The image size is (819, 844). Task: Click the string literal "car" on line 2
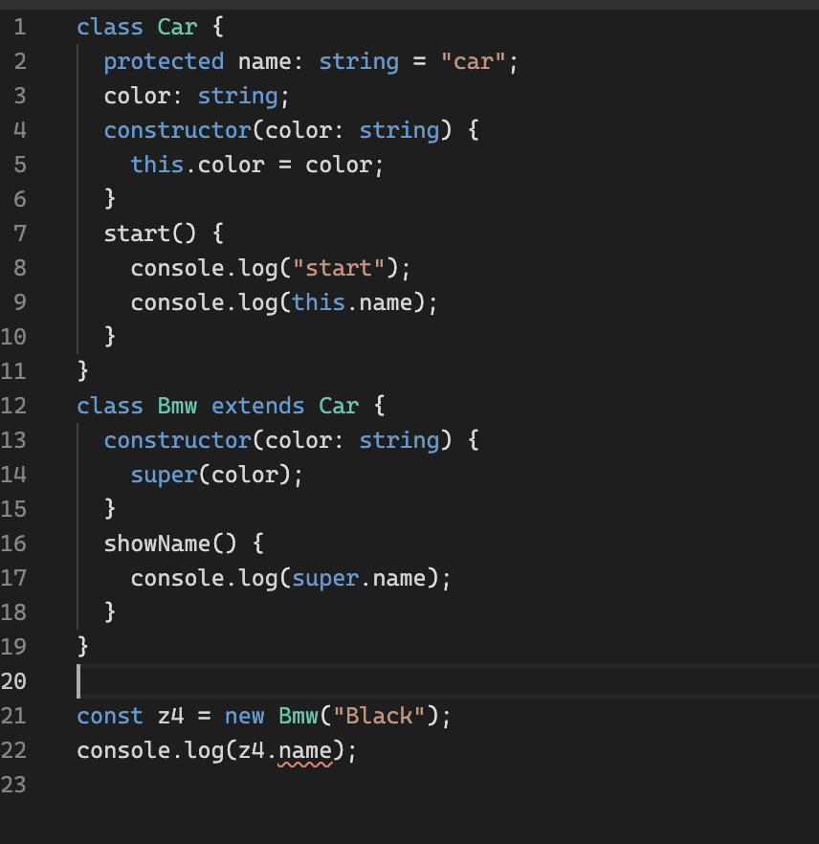click(473, 61)
